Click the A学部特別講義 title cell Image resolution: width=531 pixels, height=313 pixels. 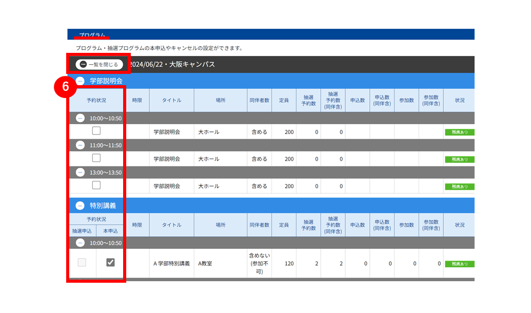click(172, 264)
